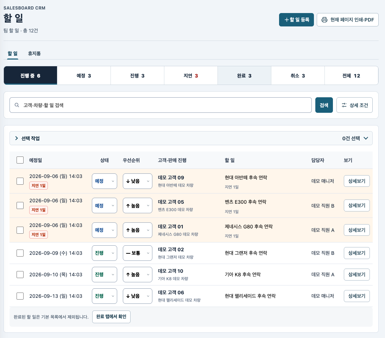Open the 상세 조건 filter button
385x338 pixels.
coord(354,105)
